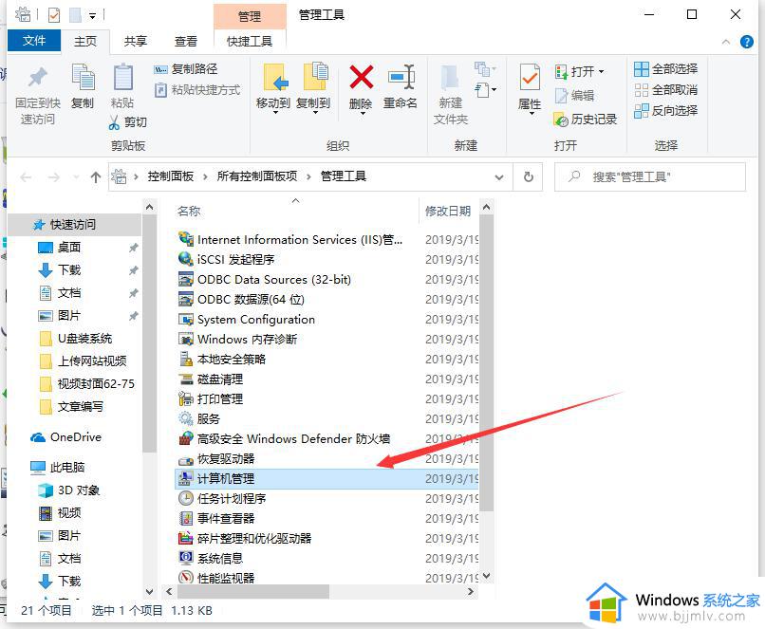The width and height of the screenshot is (765, 629).
Task: Click the New folder icon
Action: tap(450, 78)
